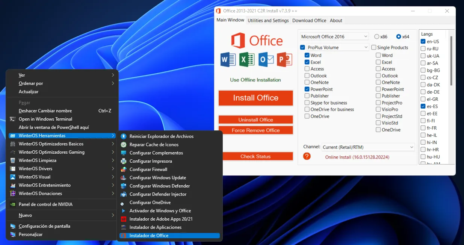Click the Configurar Firewall shield icon
The height and width of the screenshot is (245, 464).
point(124,169)
